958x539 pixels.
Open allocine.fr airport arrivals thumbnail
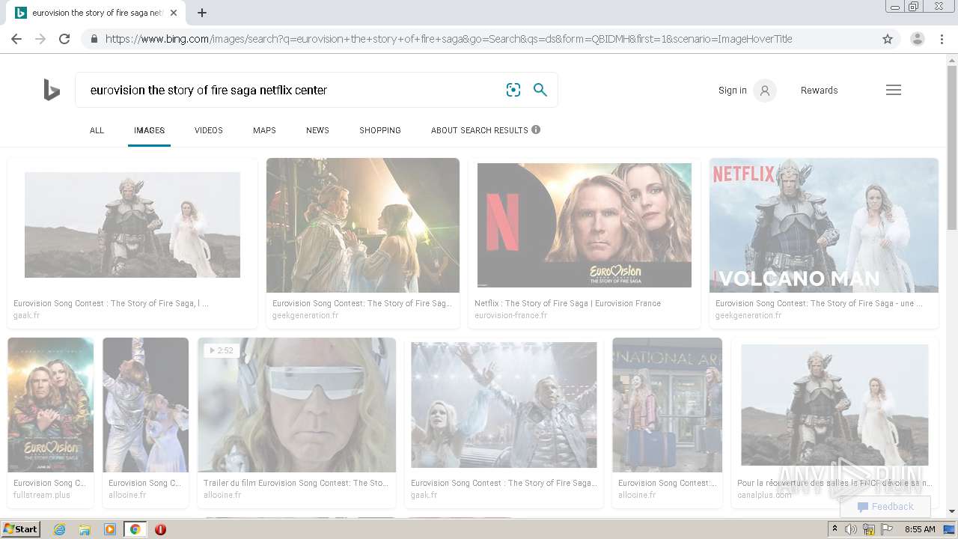(667, 404)
